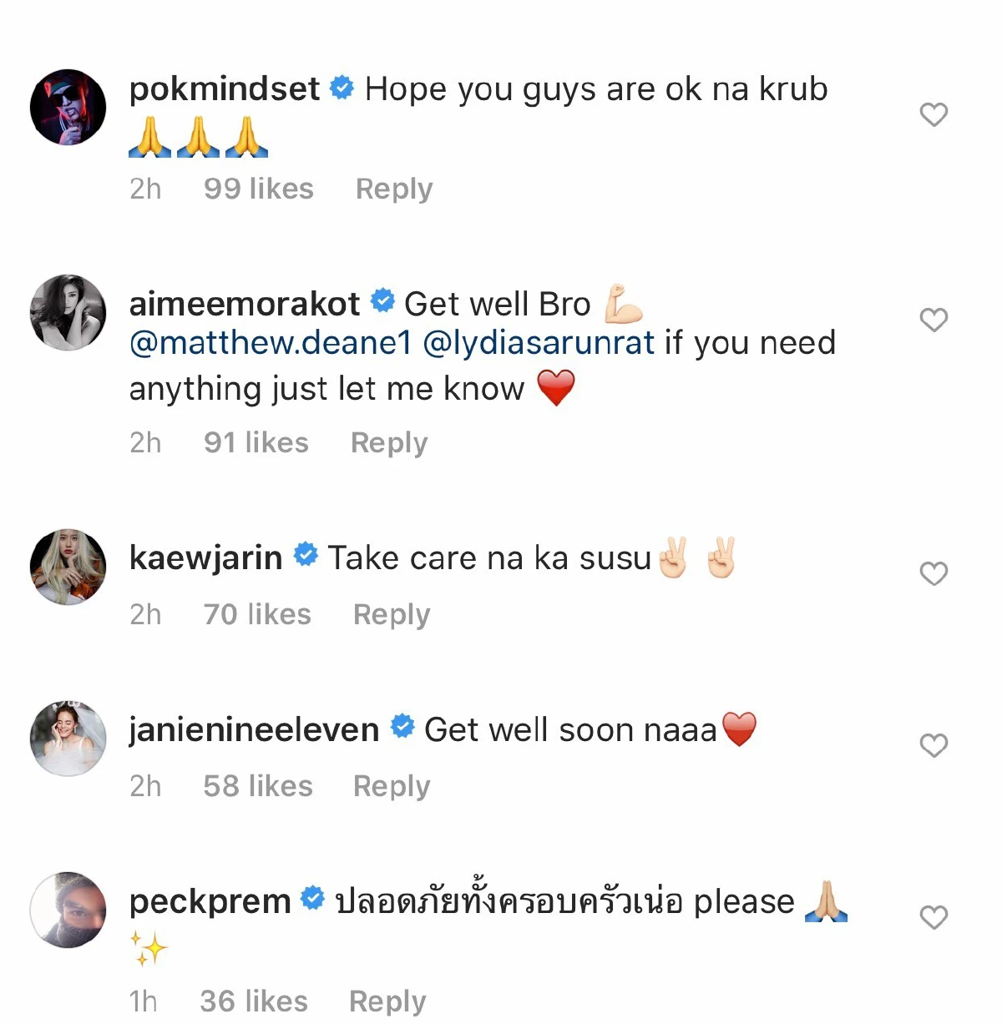Reply to peckprem's comment
Viewport: 1002px width, 1024px height.
[387, 1001]
